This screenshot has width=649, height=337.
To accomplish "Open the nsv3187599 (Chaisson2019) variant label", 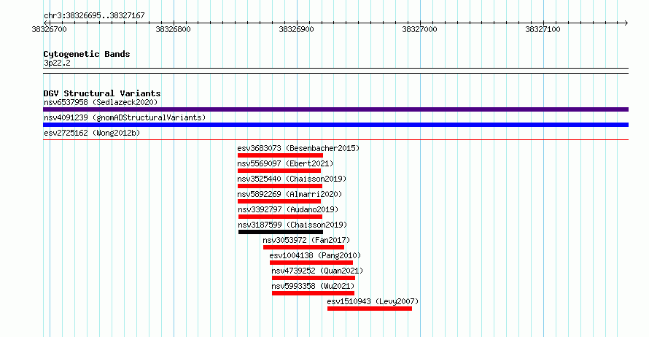I will pos(292,225).
